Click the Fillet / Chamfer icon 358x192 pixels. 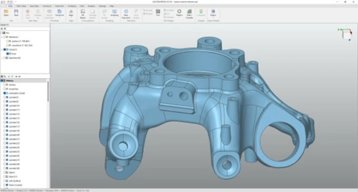[189, 14]
